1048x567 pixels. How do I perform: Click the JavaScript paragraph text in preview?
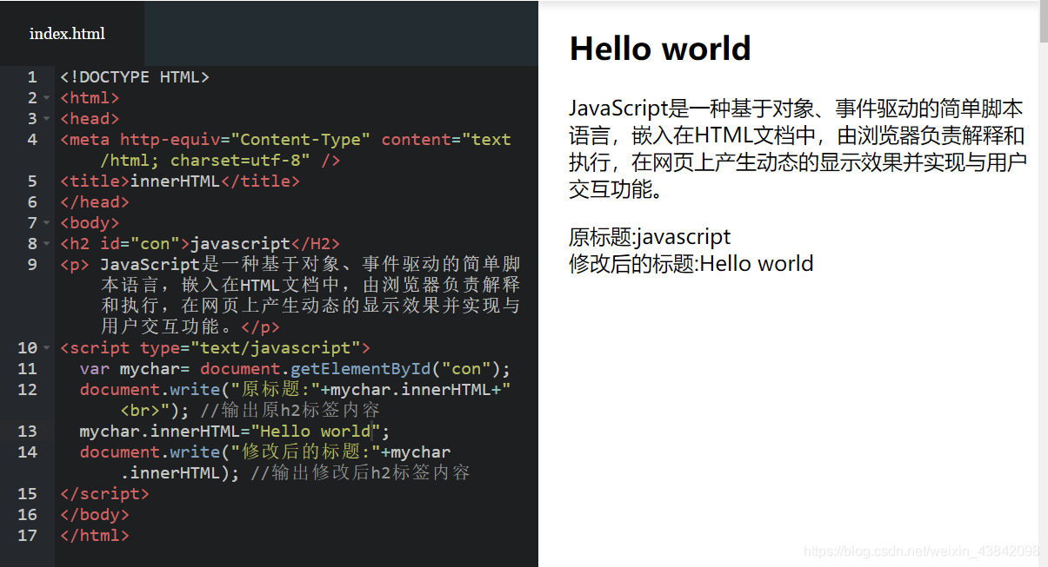click(798, 148)
